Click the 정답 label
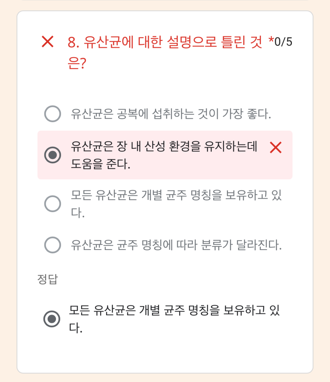Viewport: 330px width, 382px height. pos(48,279)
